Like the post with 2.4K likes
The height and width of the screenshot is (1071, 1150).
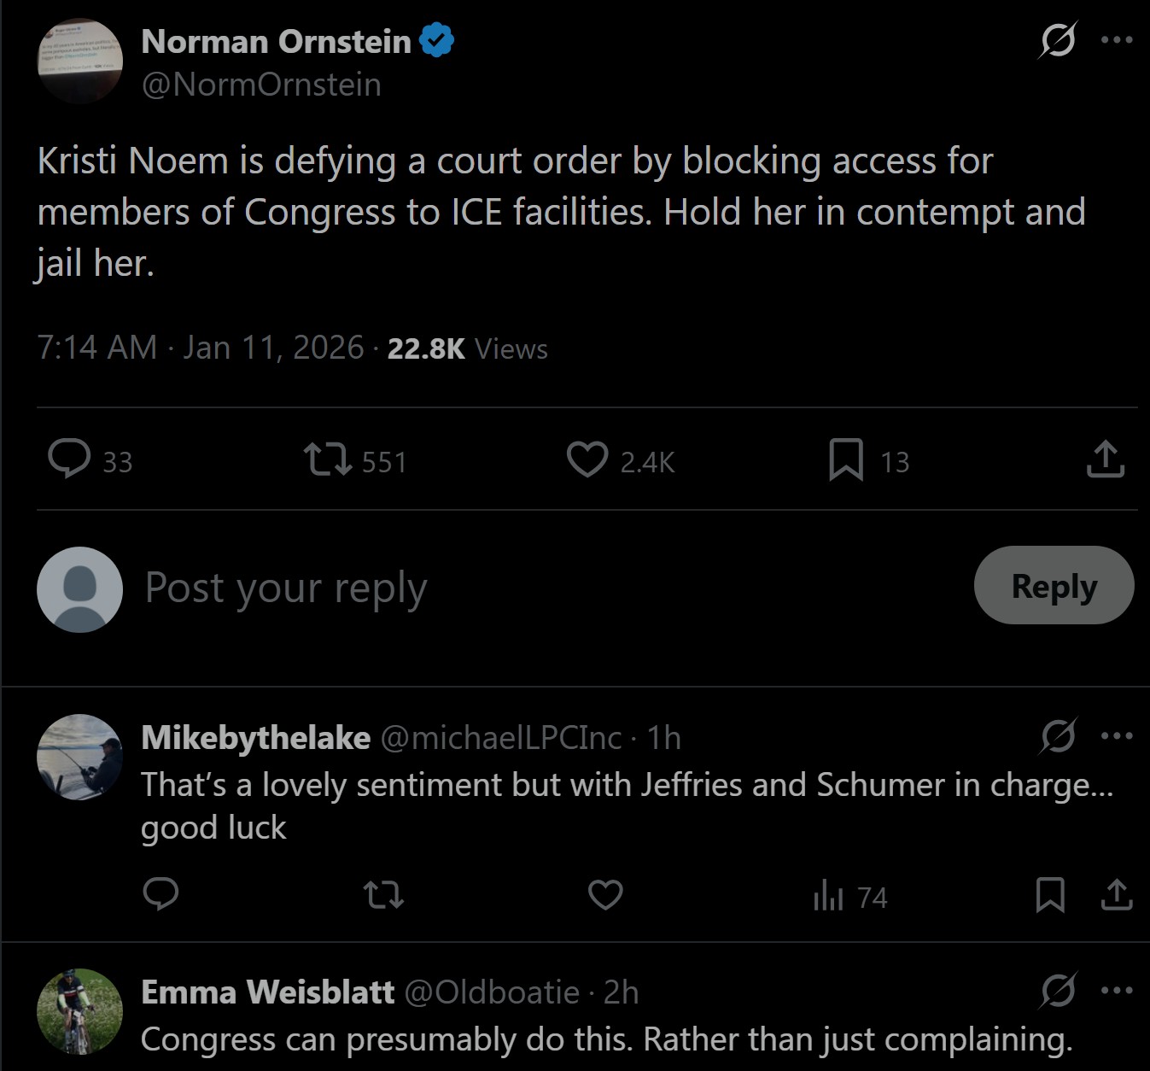pyautogui.click(x=587, y=459)
